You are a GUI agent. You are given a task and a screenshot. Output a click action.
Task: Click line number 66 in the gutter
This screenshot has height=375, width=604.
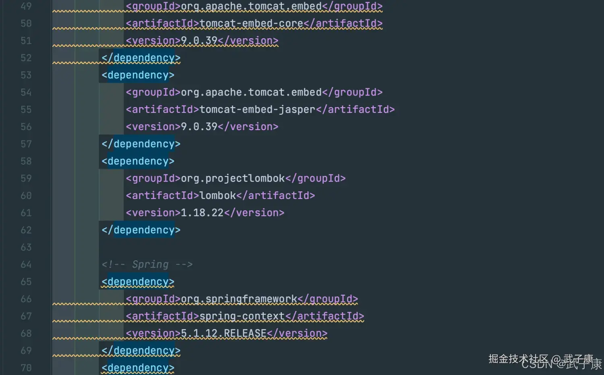click(x=26, y=299)
